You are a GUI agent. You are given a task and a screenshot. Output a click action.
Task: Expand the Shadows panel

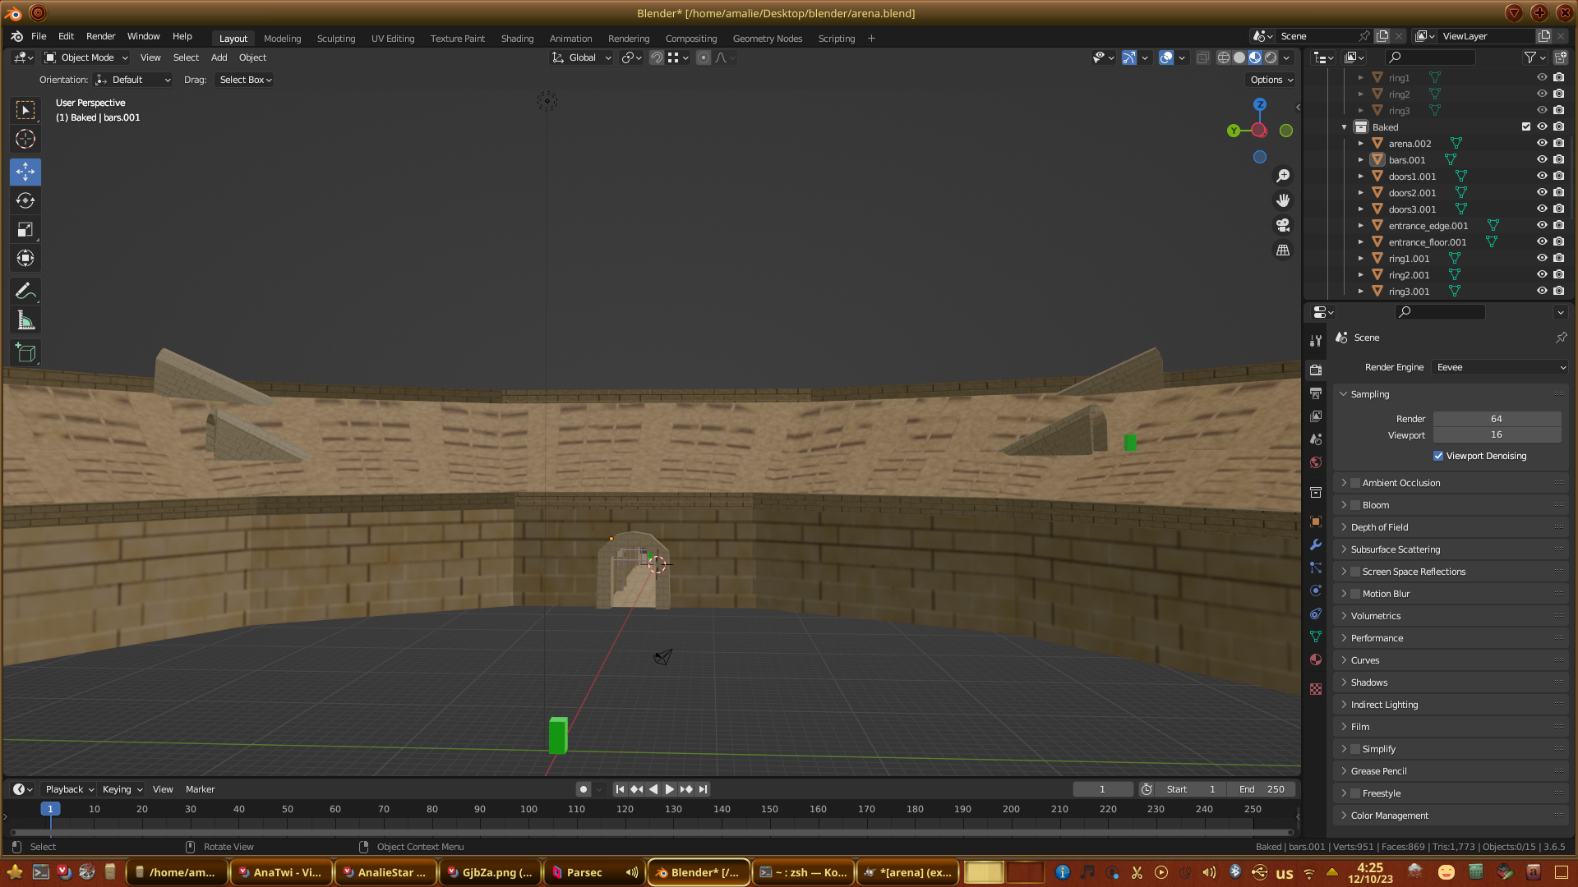pyautogui.click(x=1368, y=682)
